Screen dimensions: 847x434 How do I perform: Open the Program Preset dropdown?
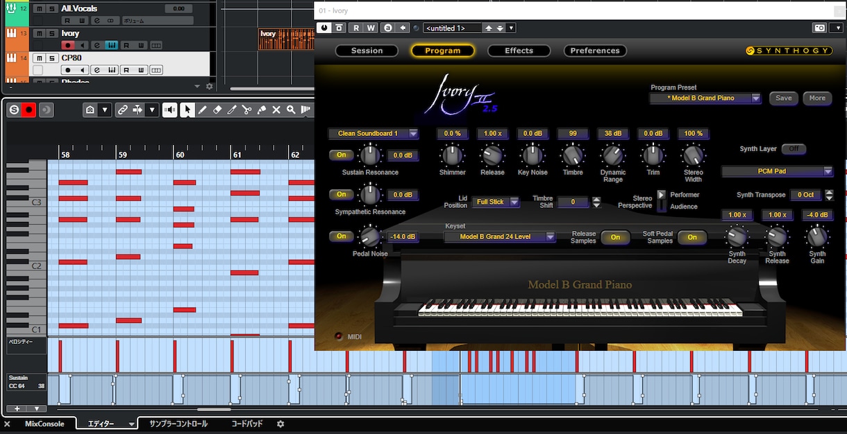click(706, 98)
